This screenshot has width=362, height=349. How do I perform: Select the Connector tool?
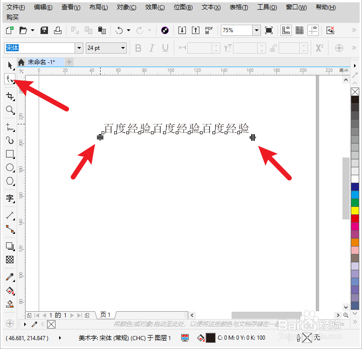[10, 229]
